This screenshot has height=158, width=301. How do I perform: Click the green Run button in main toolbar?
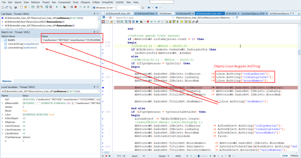point(57,7)
